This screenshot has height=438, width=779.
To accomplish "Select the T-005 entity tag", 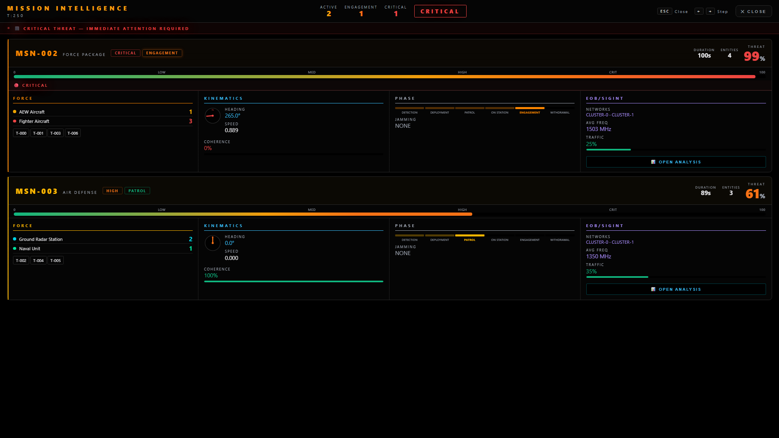I will [x=56, y=260].
